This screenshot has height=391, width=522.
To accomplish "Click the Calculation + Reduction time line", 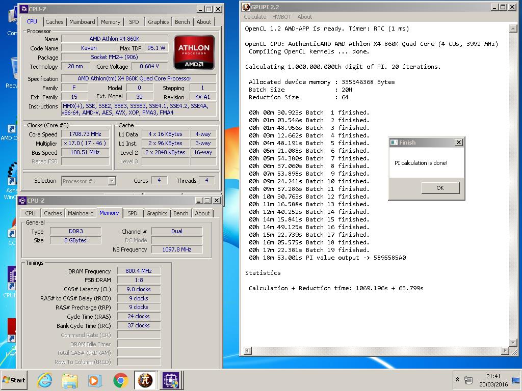I will pos(336,288).
